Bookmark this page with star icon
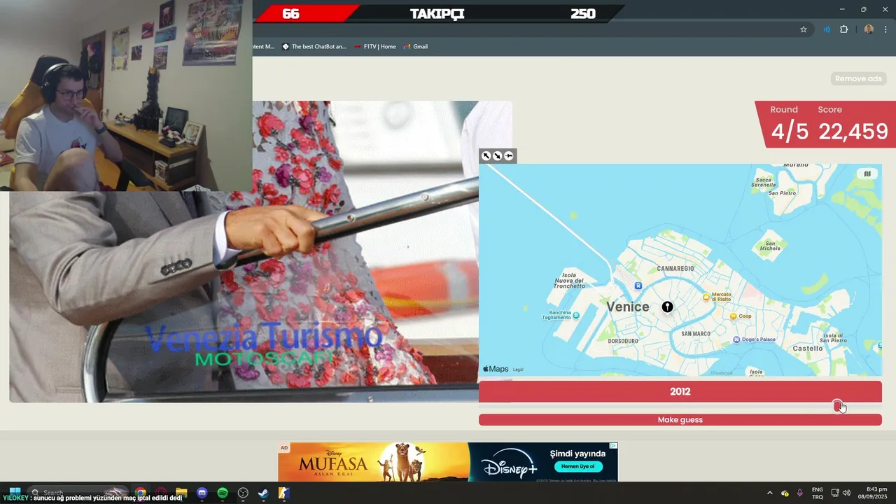This screenshot has height=504, width=896. pos(804,29)
